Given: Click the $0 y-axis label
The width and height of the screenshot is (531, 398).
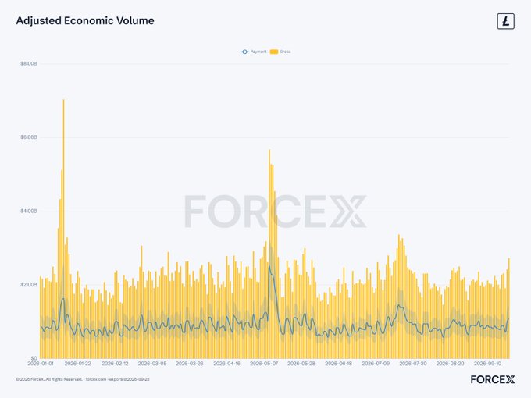Looking at the screenshot, I should (x=34, y=358).
